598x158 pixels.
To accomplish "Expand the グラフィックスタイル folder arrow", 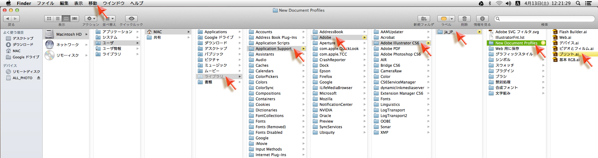I will pyautogui.click(x=543, y=54).
